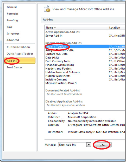Open the Formulas options category
Image resolution: width=126 pixels, height=162 pixels.
point(12,14)
